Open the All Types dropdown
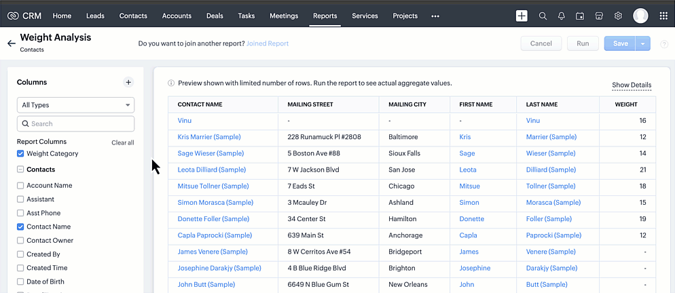Screen dimensions: 675x293 [75, 105]
